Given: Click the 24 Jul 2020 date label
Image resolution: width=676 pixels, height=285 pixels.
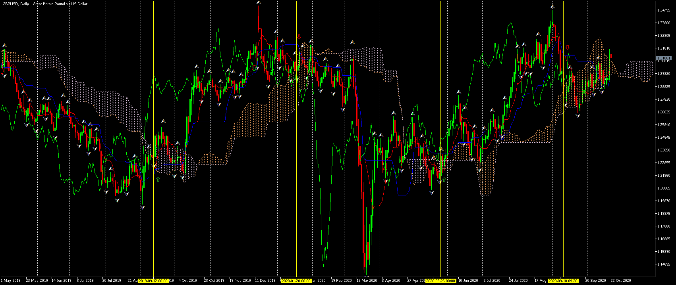Looking at the screenshot, I should point(518,281).
